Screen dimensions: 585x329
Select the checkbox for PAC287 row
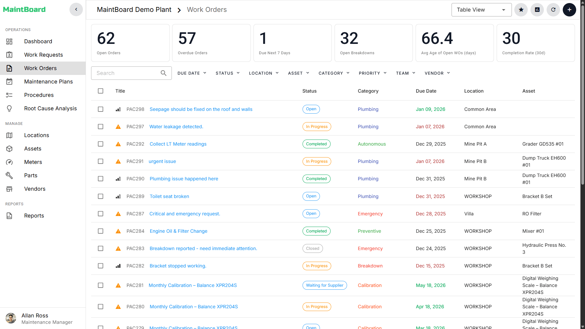coord(101,214)
